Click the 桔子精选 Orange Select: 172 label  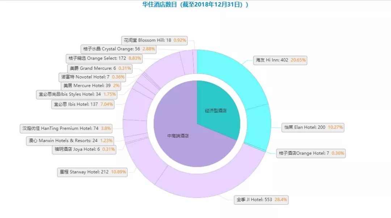(x=104, y=58)
